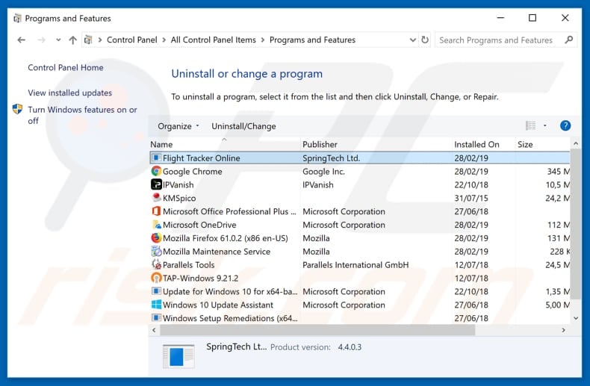Select the Google Chrome icon
Screen dimensions: 590x386
click(x=156, y=171)
